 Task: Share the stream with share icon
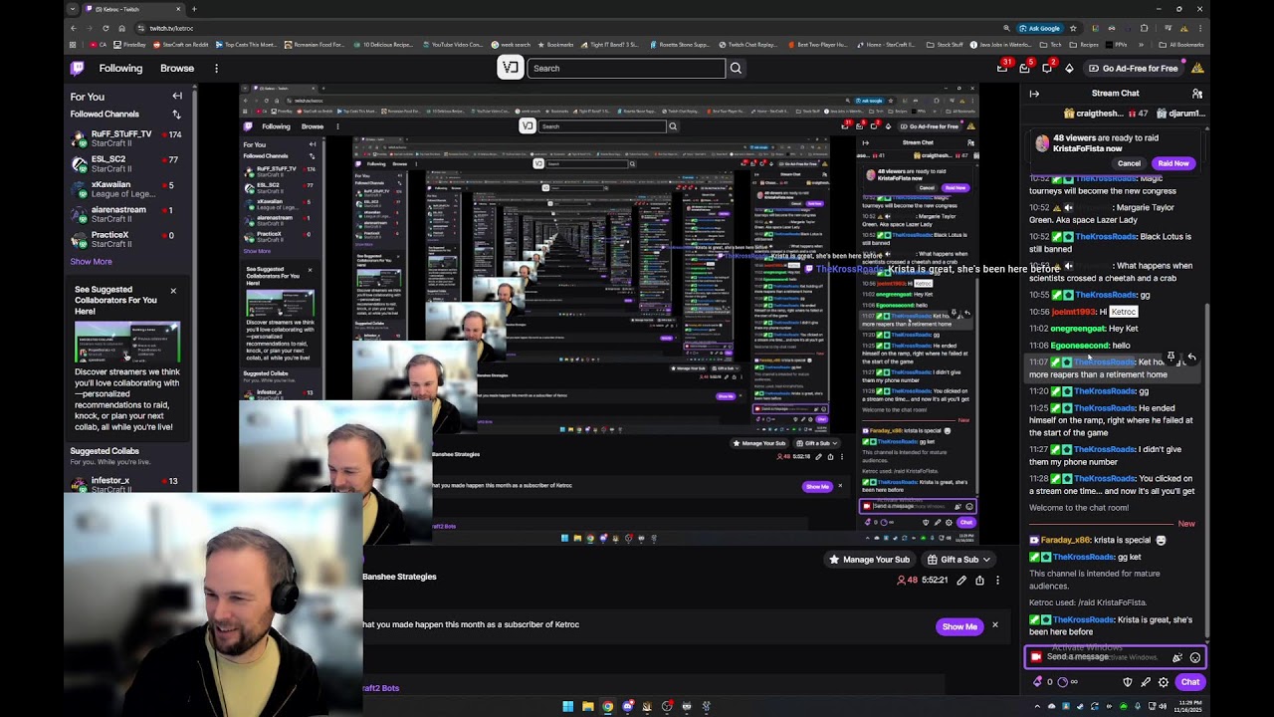click(979, 581)
